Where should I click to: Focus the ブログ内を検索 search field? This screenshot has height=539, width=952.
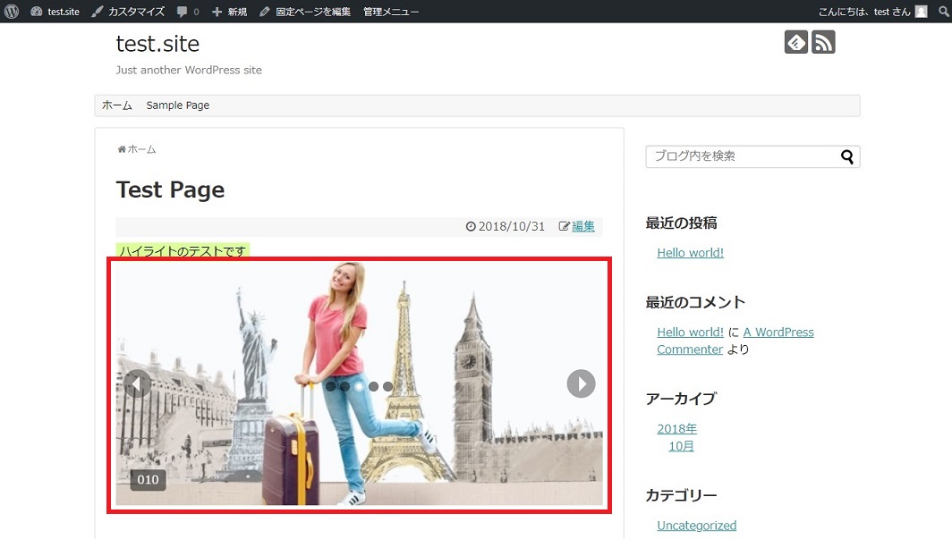point(741,156)
